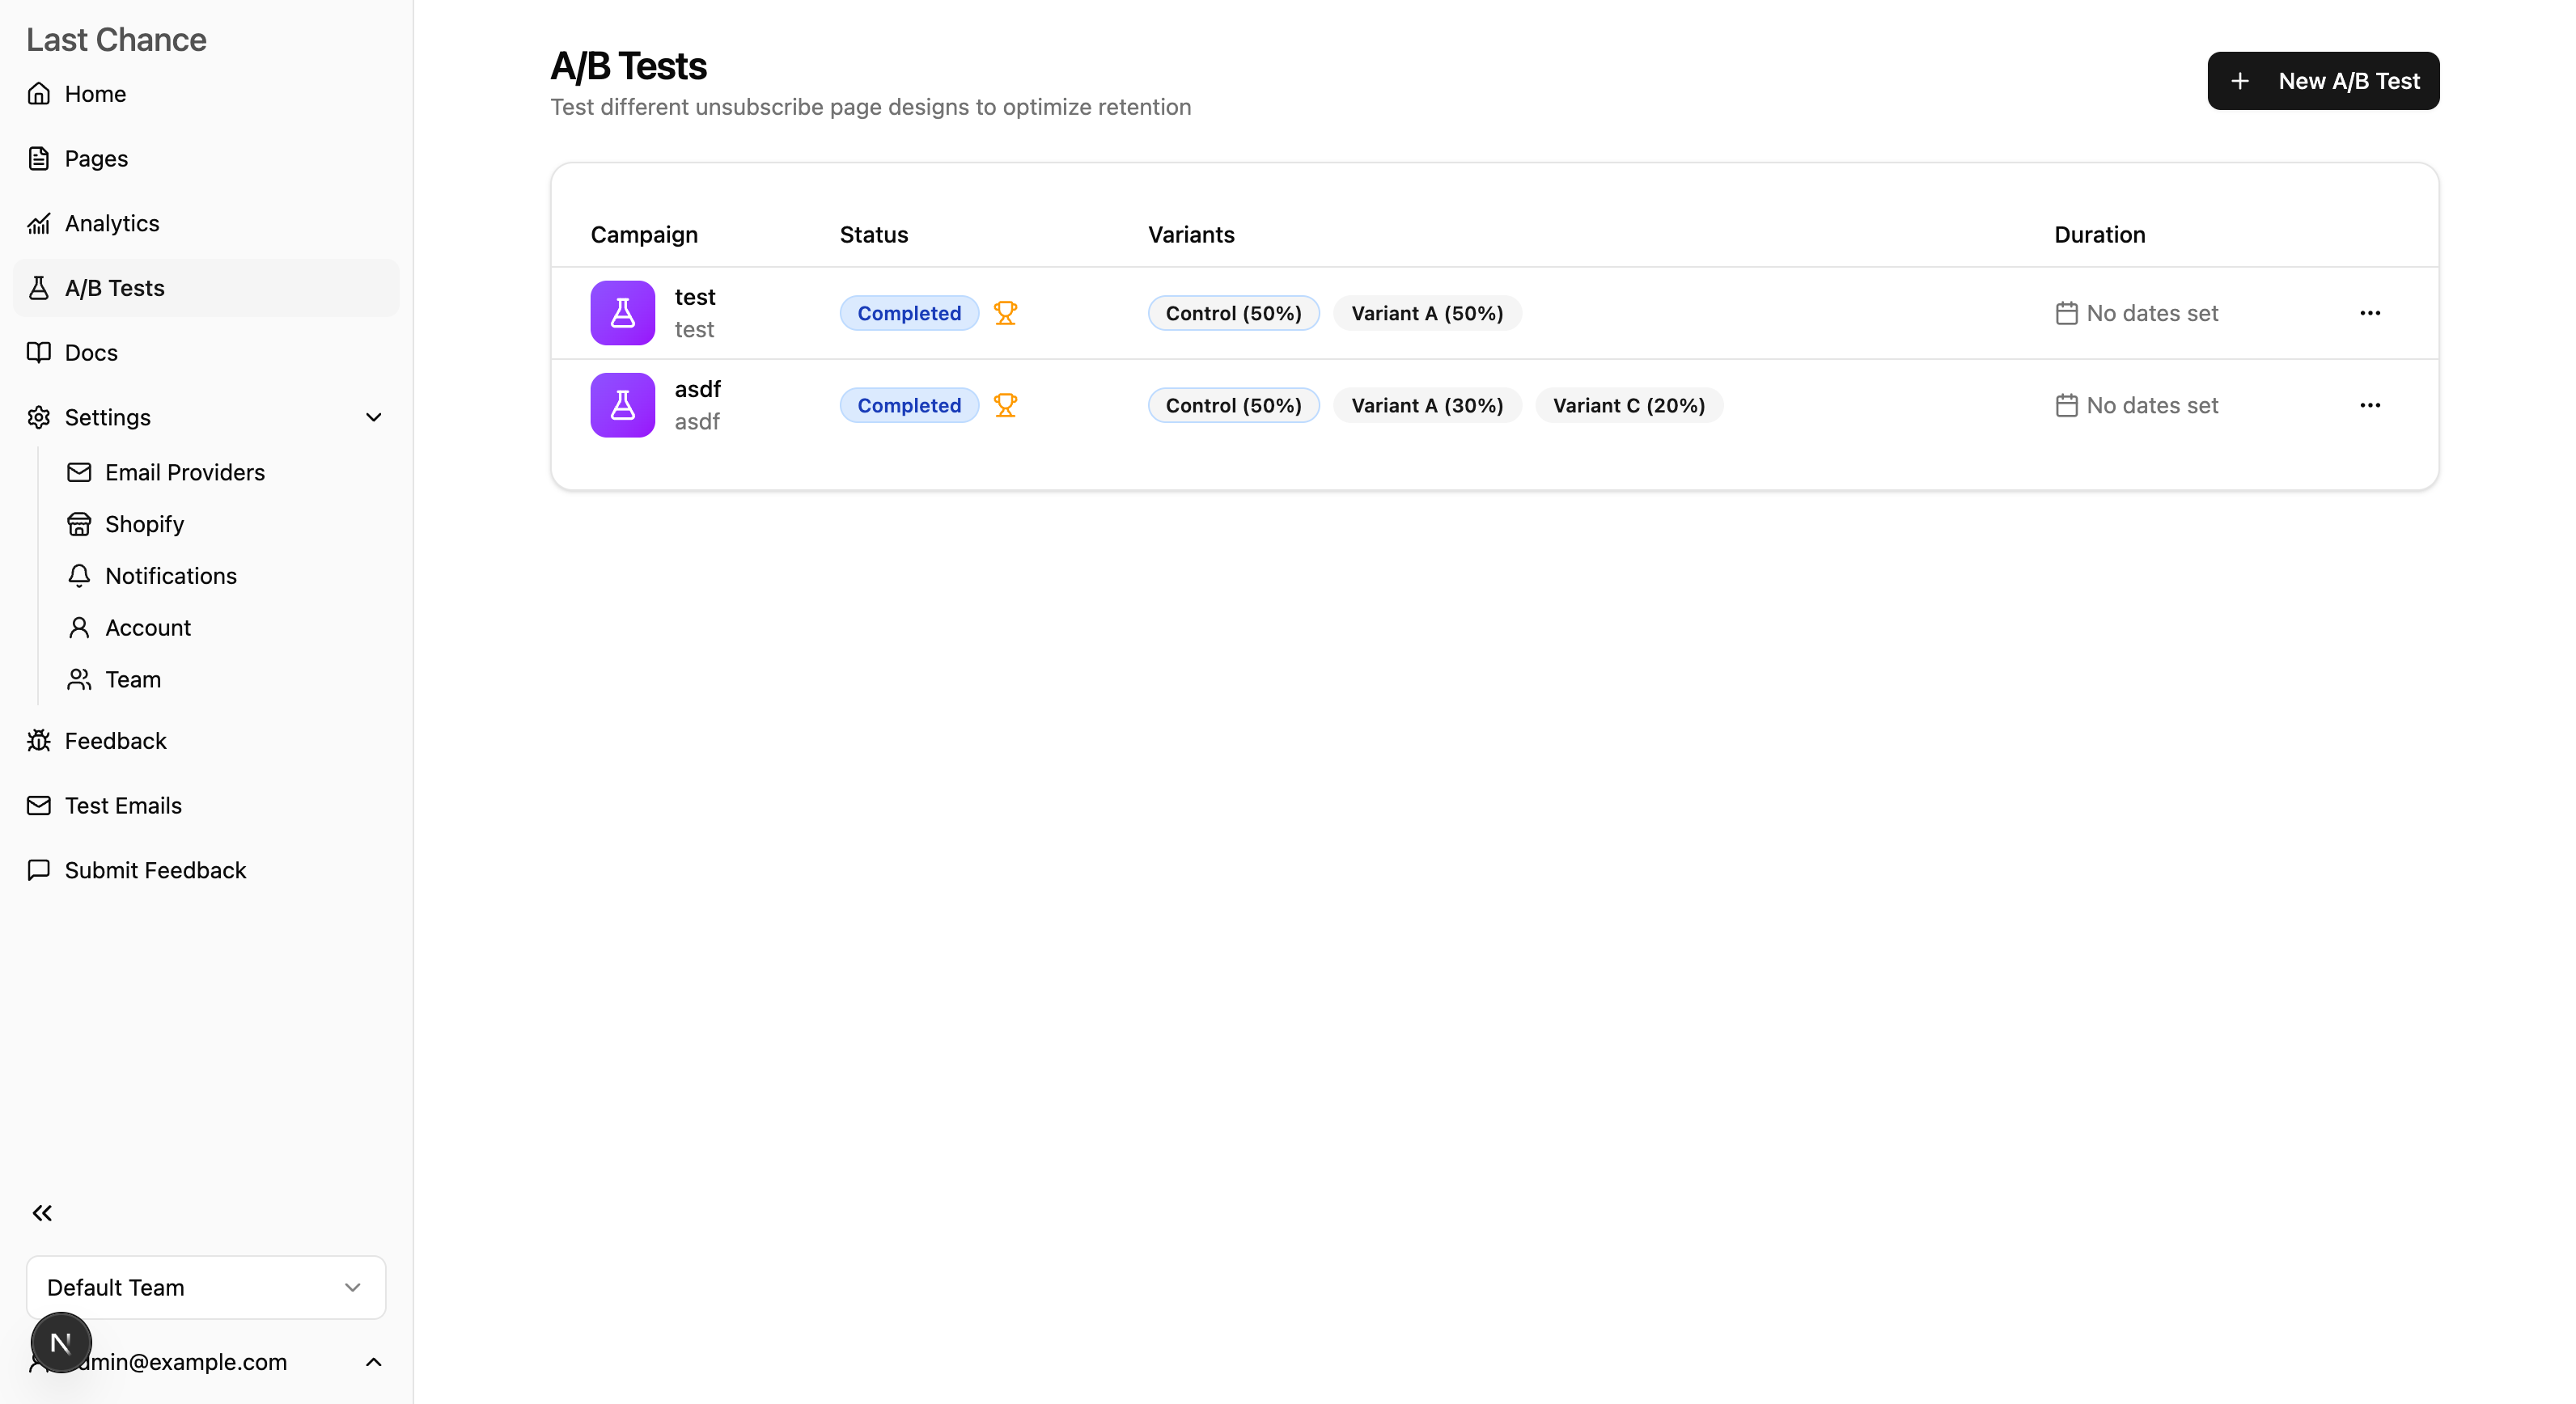Click the New A/B Test button
The image size is (2576, 1404).
(2322, 81)
